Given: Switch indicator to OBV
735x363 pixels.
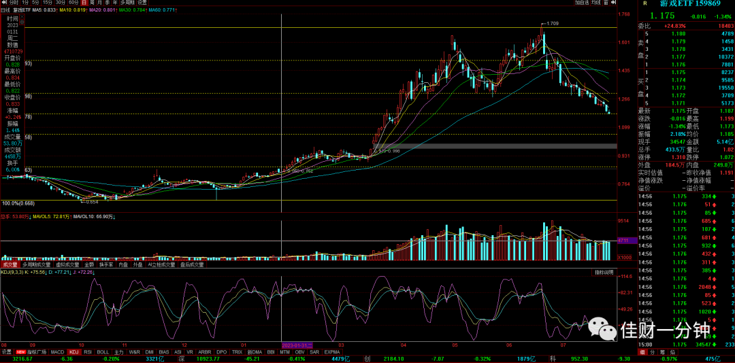Looking at the screenshot, I should point(301,351).
